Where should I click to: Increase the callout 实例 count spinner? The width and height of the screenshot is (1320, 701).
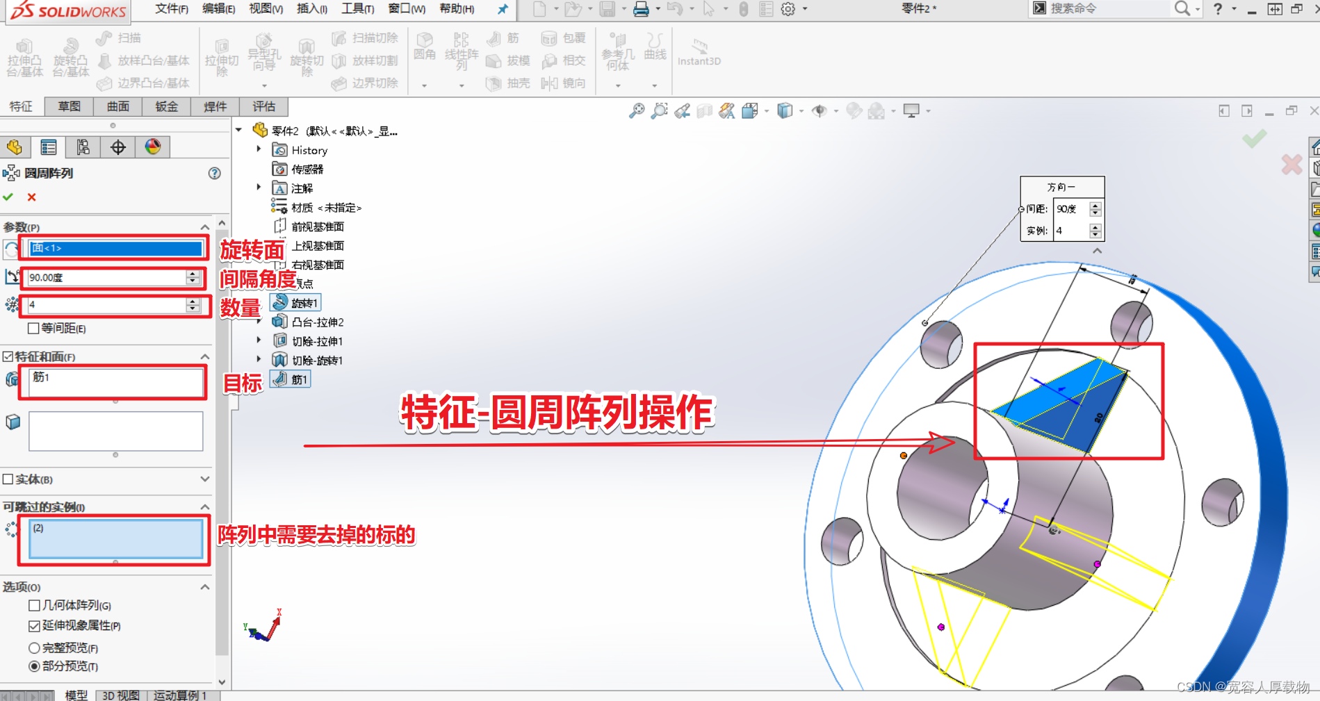1095,227
